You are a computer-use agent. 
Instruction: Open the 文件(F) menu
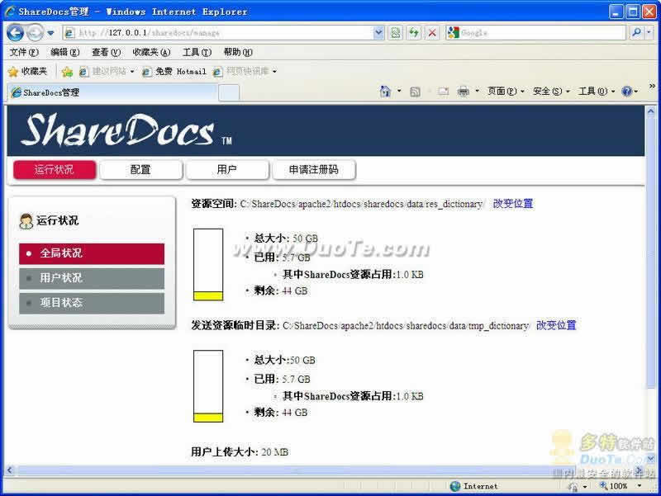23,52
